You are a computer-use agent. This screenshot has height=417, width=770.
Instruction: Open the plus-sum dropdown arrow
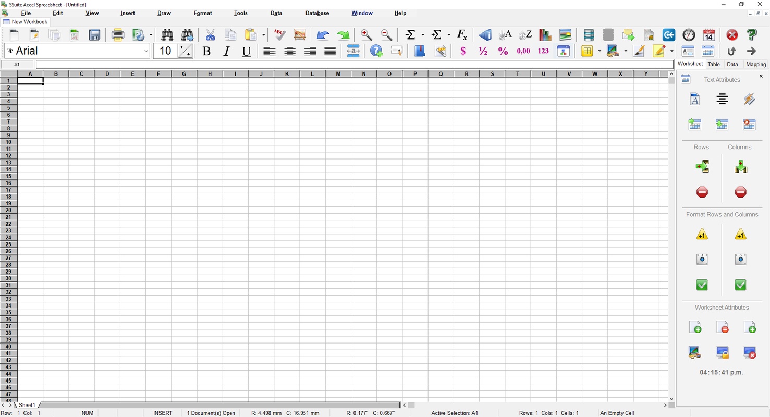click(x=448, y=35)
